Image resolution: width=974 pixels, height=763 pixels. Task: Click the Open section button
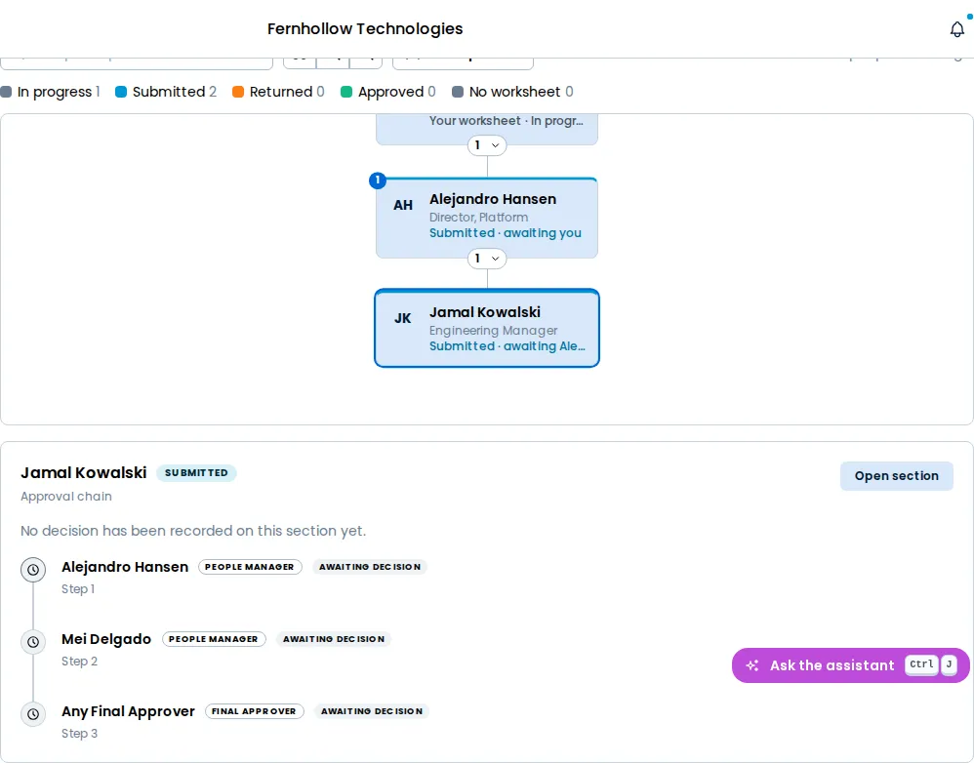point(896,476)
